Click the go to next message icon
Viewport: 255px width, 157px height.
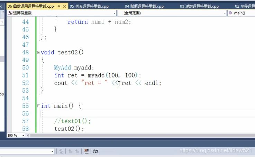[x=77, y=151]
